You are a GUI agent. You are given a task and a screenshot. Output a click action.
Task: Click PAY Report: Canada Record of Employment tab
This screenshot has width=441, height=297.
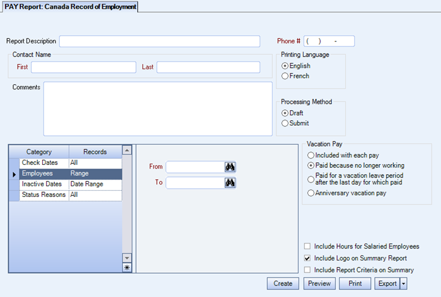point(70,7)
